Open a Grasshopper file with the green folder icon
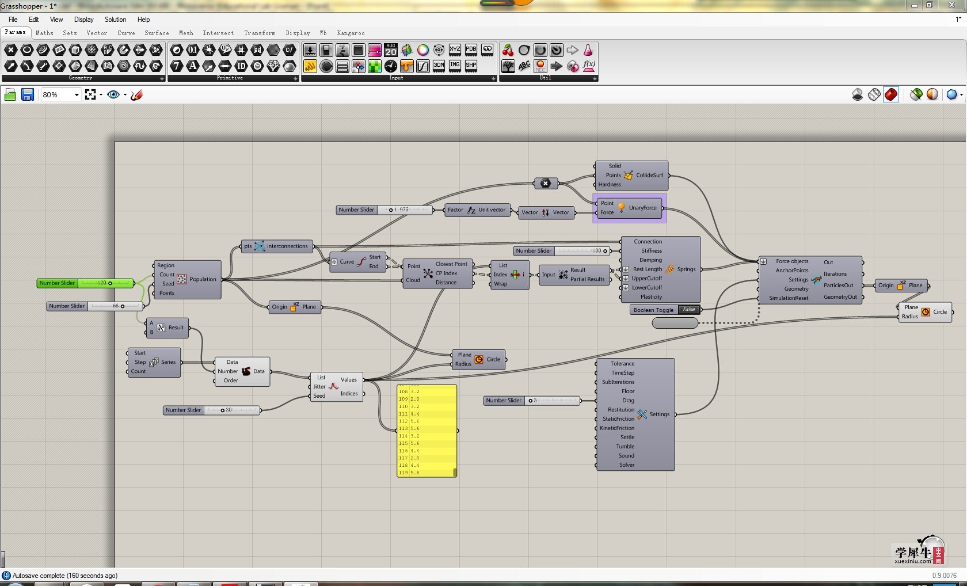Screen dimensions: 967x586 pos(10,94)
